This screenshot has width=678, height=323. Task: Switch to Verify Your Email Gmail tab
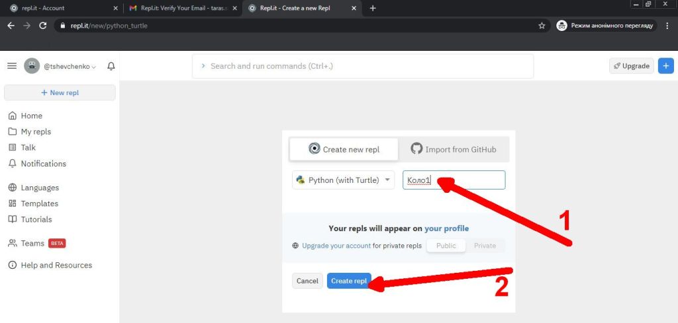[x=183, y=8]
